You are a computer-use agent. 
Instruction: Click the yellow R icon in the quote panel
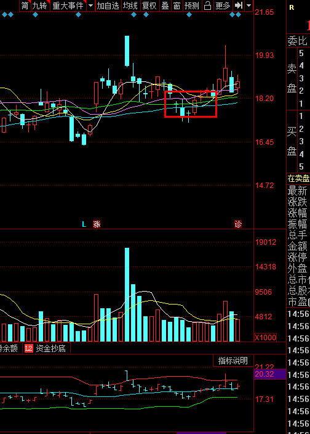coord(292,8)
